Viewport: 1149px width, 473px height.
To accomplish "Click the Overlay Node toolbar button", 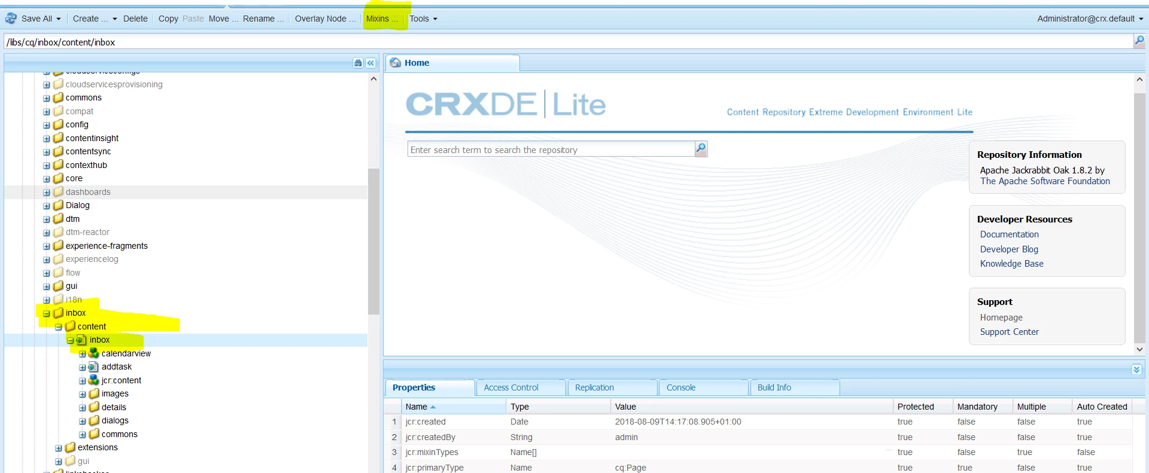I will tap(325, 19).
